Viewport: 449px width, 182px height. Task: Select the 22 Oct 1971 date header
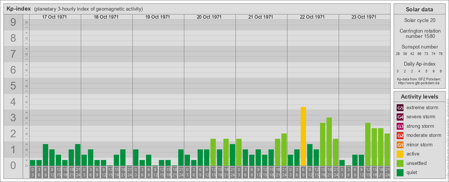(312, 17)
